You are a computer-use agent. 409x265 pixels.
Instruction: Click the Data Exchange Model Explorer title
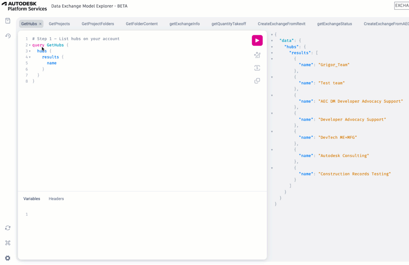coord(89,6)
